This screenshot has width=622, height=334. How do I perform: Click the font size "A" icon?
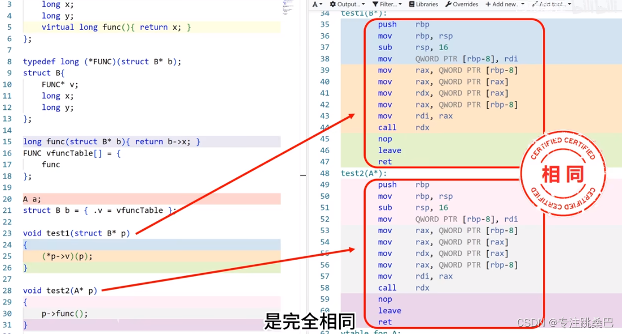[x=315, y=4]
